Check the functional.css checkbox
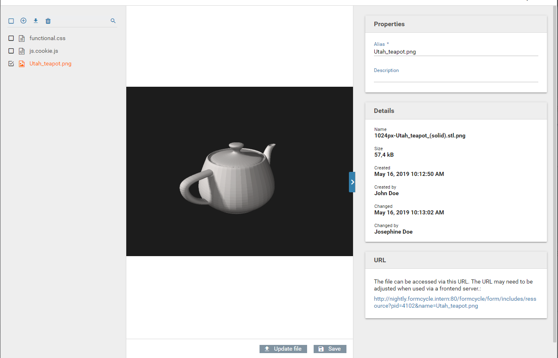The image size is (558, 358). pos(11,38)
